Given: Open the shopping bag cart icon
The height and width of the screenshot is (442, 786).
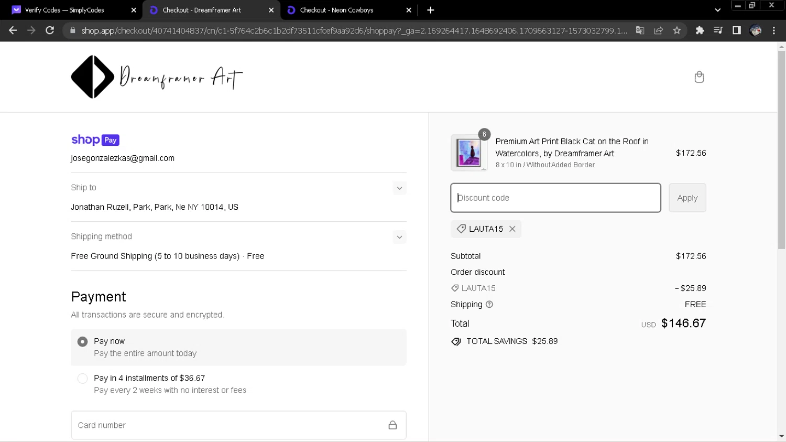Looking at the screenshot, I should coord(699,77).
